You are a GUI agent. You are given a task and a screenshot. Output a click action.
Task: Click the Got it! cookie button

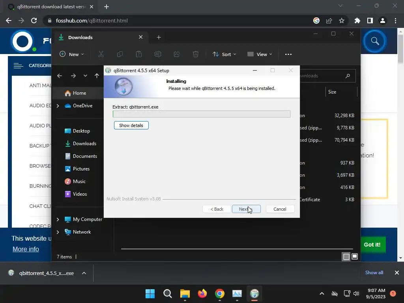point(372,245)
